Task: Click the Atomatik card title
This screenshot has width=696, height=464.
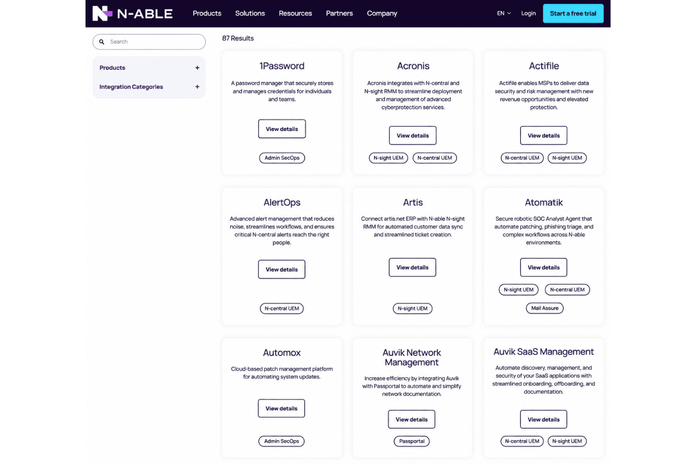Action: click(544, 202)
